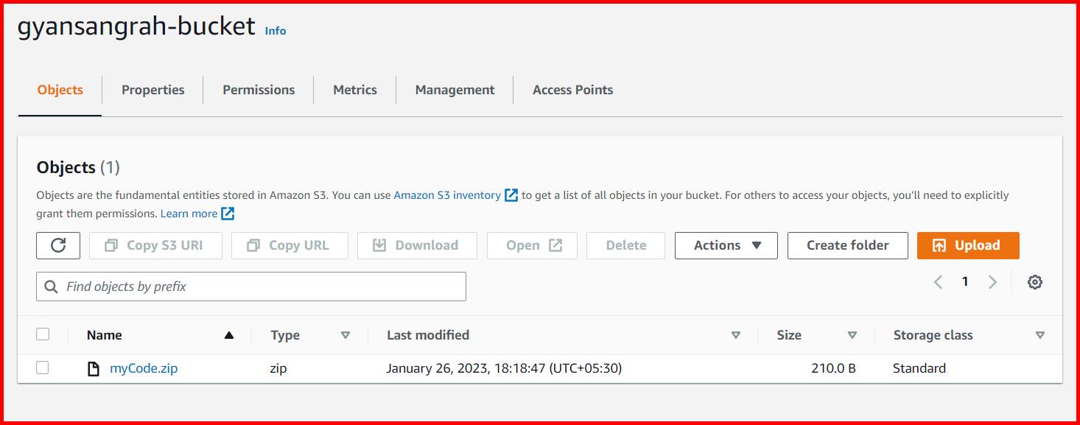This screenshot has width=1080, height=425.
Task: Click the Find objects by prefix field
Action: pos(250,286)
